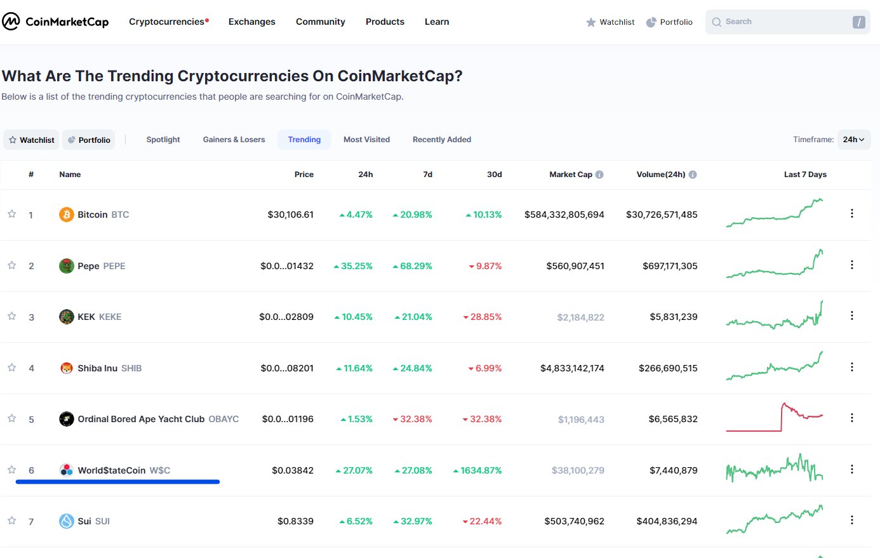Open Pepe's last 7 days chart
Viewport: 880px width, 558px height.
coord(775,264)
